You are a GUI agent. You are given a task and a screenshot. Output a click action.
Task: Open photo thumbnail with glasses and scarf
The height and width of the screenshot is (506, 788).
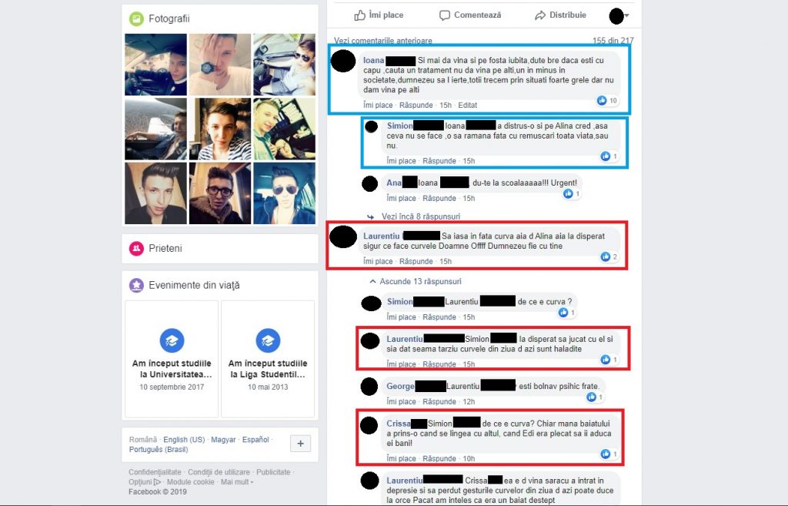[220, 193]
